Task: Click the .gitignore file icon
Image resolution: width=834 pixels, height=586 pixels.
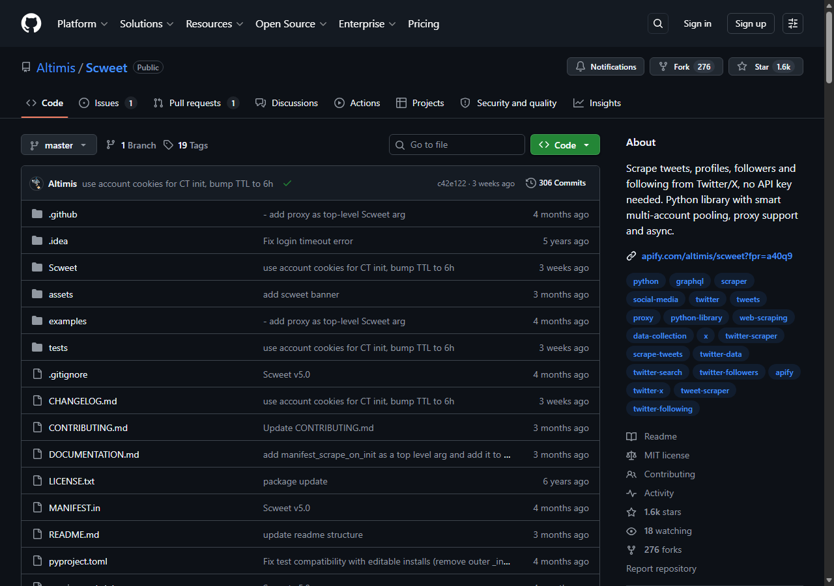Action: 37,374
